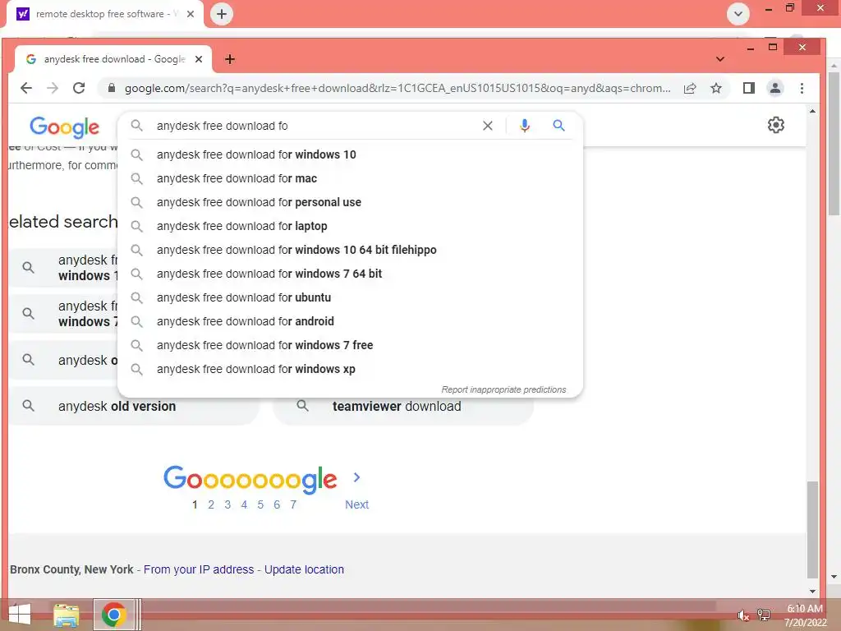This screenshot has width=841, height=631.
Task: Click the network tray icon
Action: click(x=764, y=615)
